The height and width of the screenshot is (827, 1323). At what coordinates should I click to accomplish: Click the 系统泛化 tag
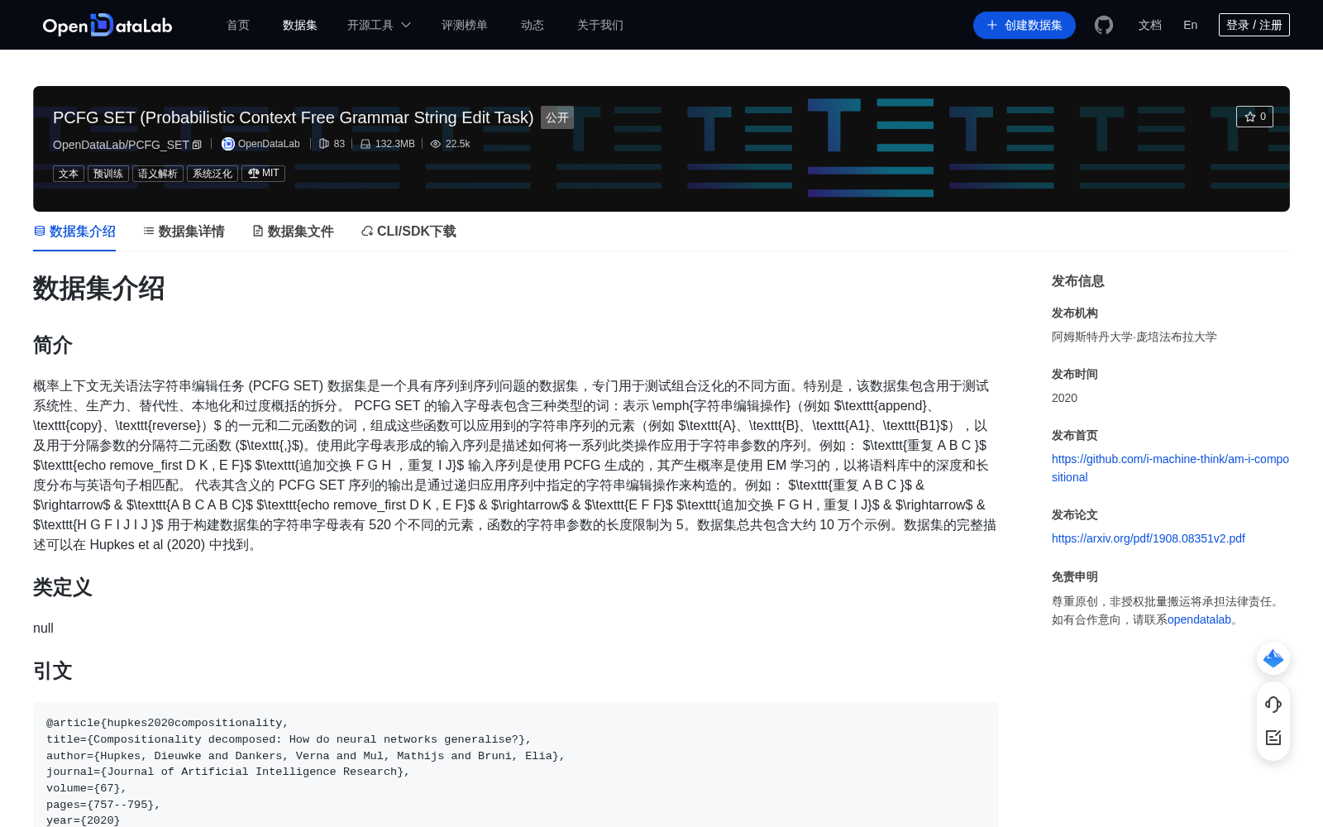pyautogui.click(x=213, y=174)
